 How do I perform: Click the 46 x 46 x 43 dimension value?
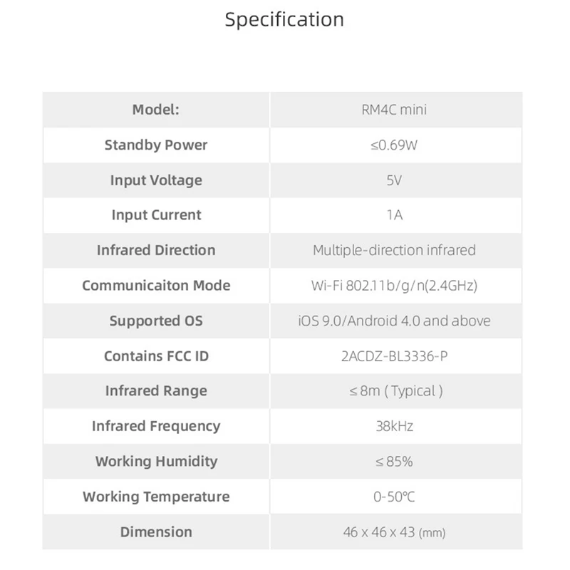tap(394, 532)
